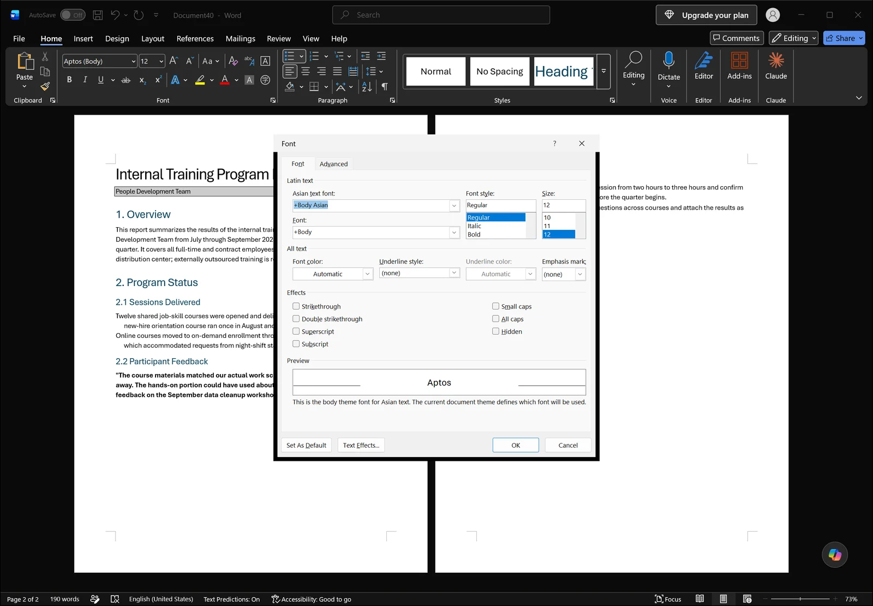Enable the Strikethrough checkbox
873x606 pixels.
tap(296, 306)
